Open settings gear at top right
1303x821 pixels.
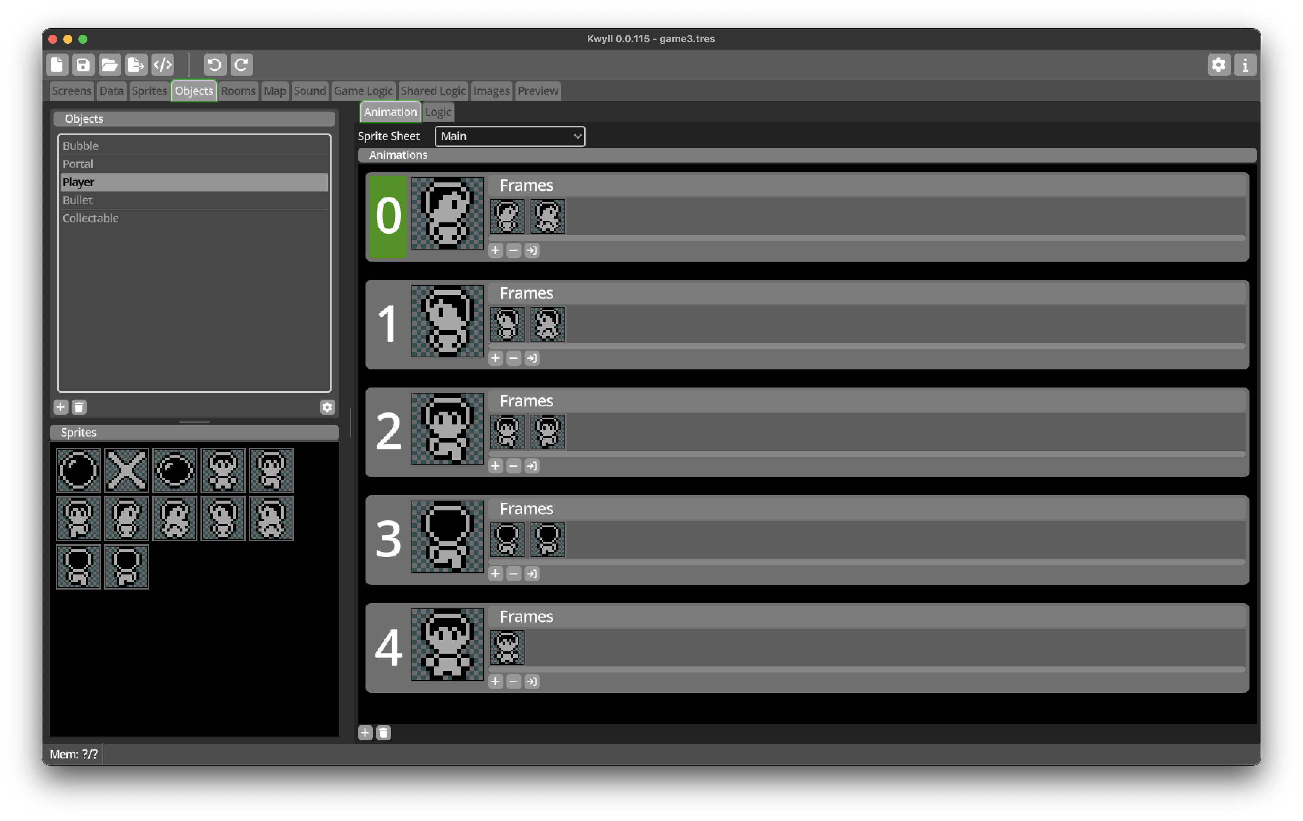click(x=1219, y=65)
